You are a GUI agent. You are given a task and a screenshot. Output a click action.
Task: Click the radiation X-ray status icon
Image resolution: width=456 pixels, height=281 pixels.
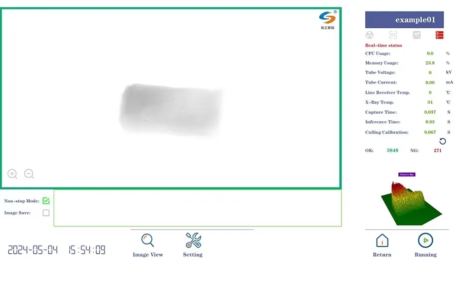(x=369, y=35)
